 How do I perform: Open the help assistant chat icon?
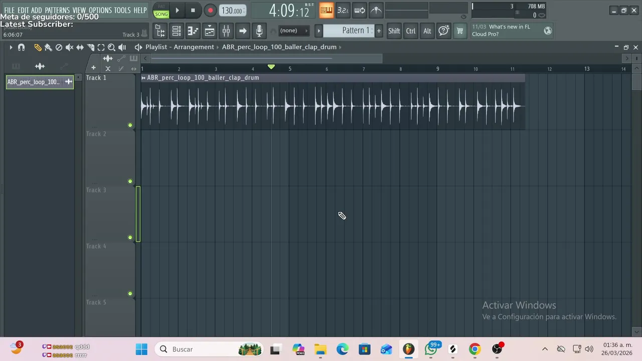443,31
